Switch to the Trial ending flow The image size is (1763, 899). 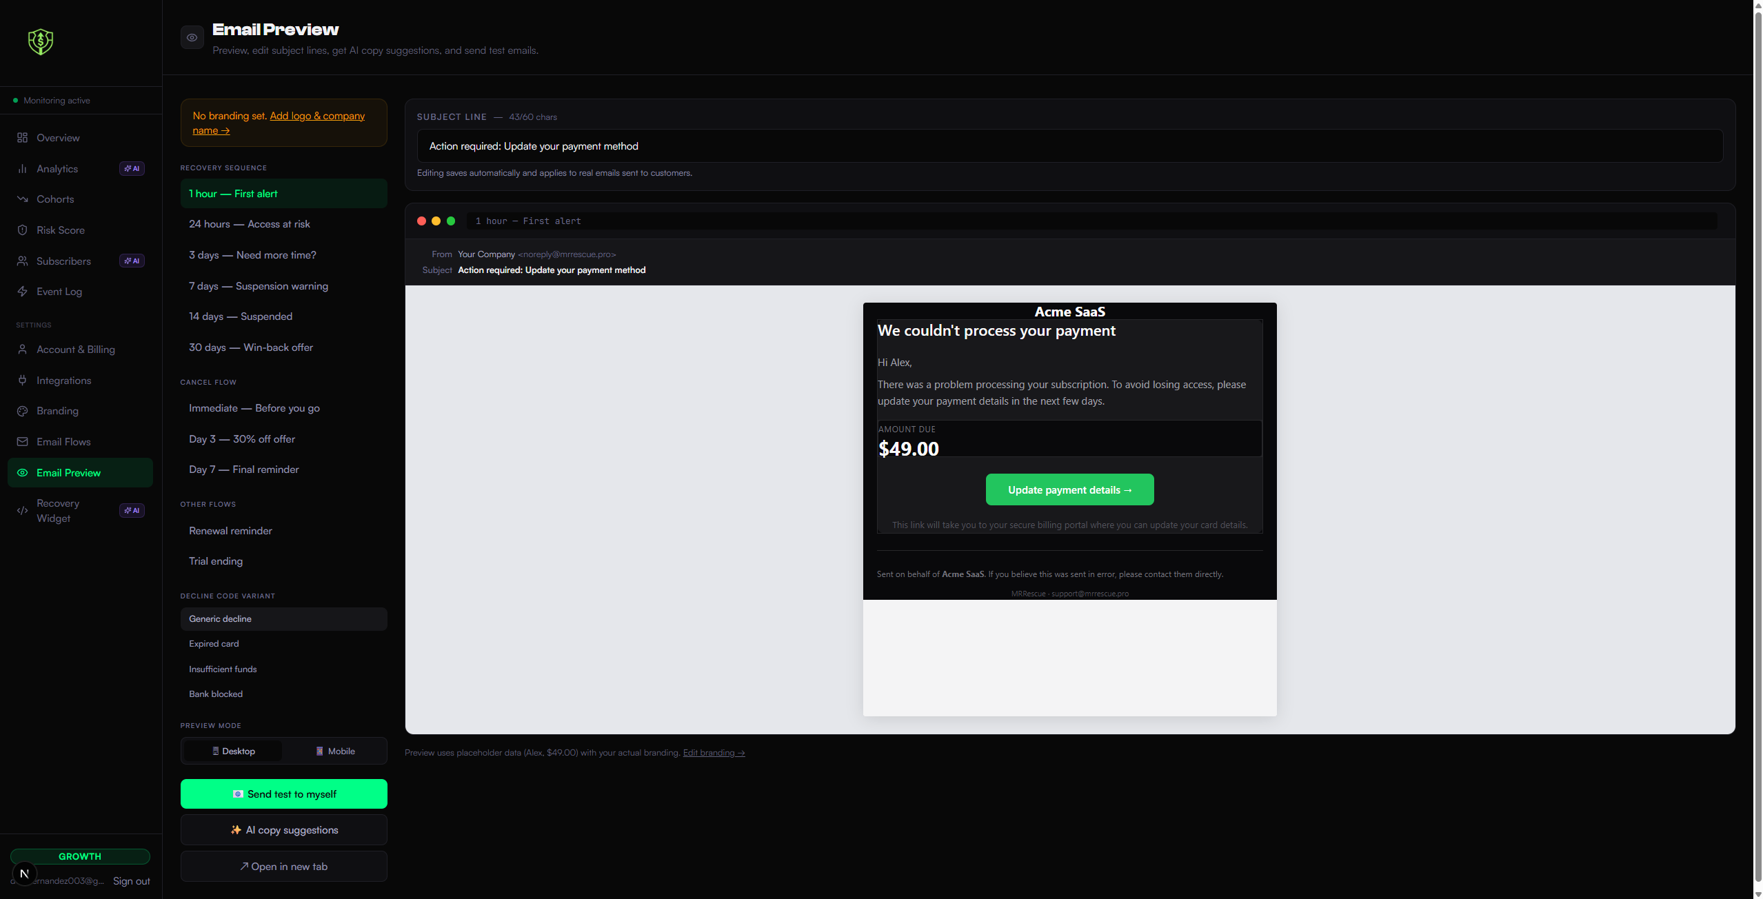pos(215,560)
